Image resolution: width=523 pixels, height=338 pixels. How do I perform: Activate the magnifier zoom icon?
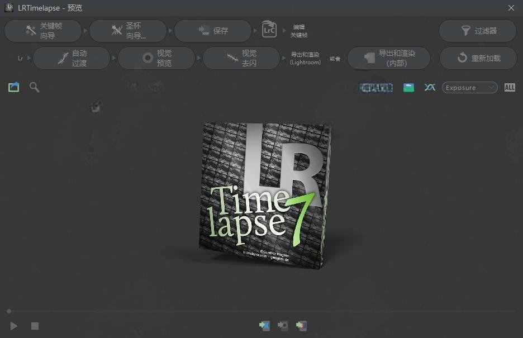(34, 87)
